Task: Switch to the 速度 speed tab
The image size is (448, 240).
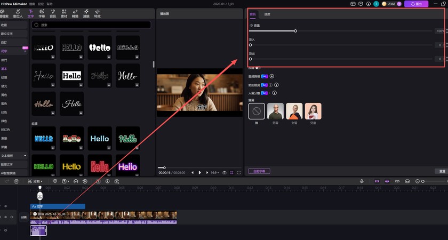Action: (x=267, y=14)
